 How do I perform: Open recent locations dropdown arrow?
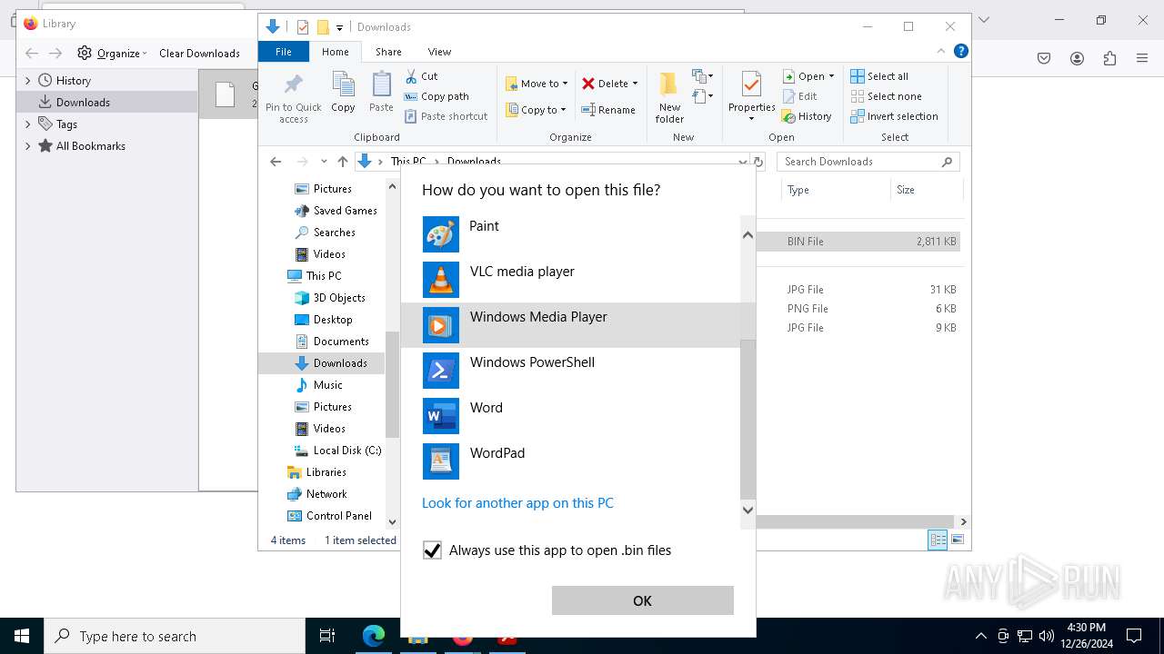[323, 162]
